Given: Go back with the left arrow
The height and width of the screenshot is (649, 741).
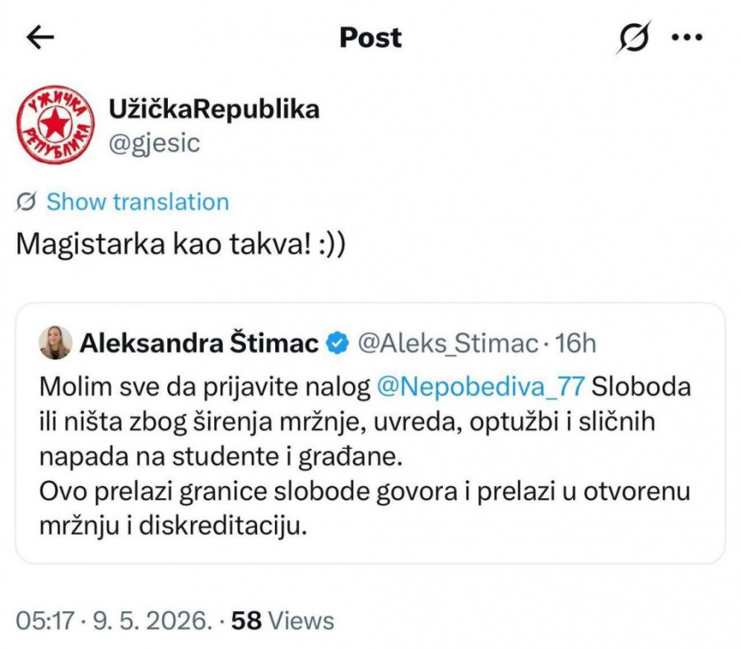Looking at the screenshot, I should 40,37.
